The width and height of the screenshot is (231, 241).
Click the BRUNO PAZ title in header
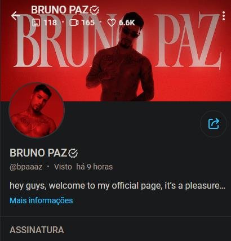60,10
